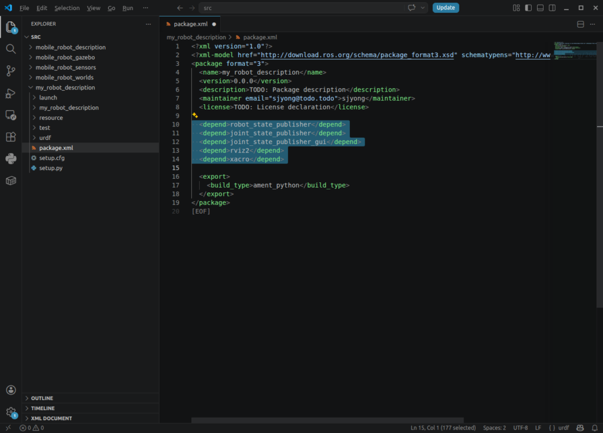Screen dimensions: 603x433
Task: Open chat dropdown arrow in title bar
Action: point(422,8)
